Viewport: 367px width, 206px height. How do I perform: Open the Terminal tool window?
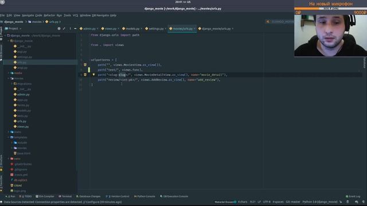click(x=65, y=196)
